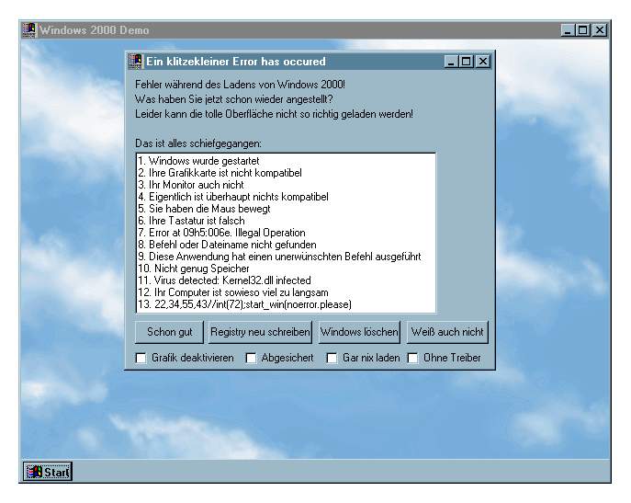Image resolution: width=631 pixels, height=503 pixels.
Task: Maximize the Windows 2000 Demo window
Action: 583,30
